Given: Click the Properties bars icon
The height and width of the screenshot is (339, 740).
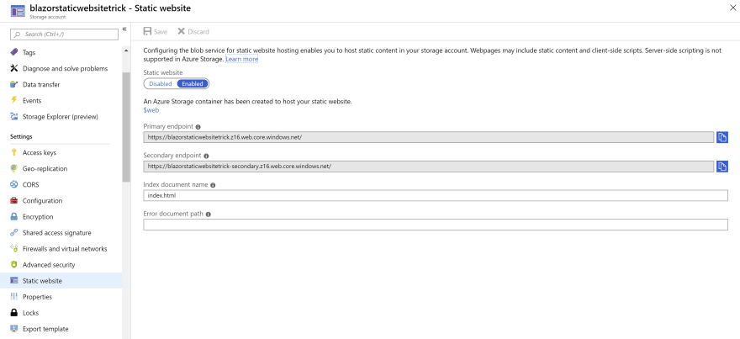Looking at the screenshot, I should tap(14, 297).
